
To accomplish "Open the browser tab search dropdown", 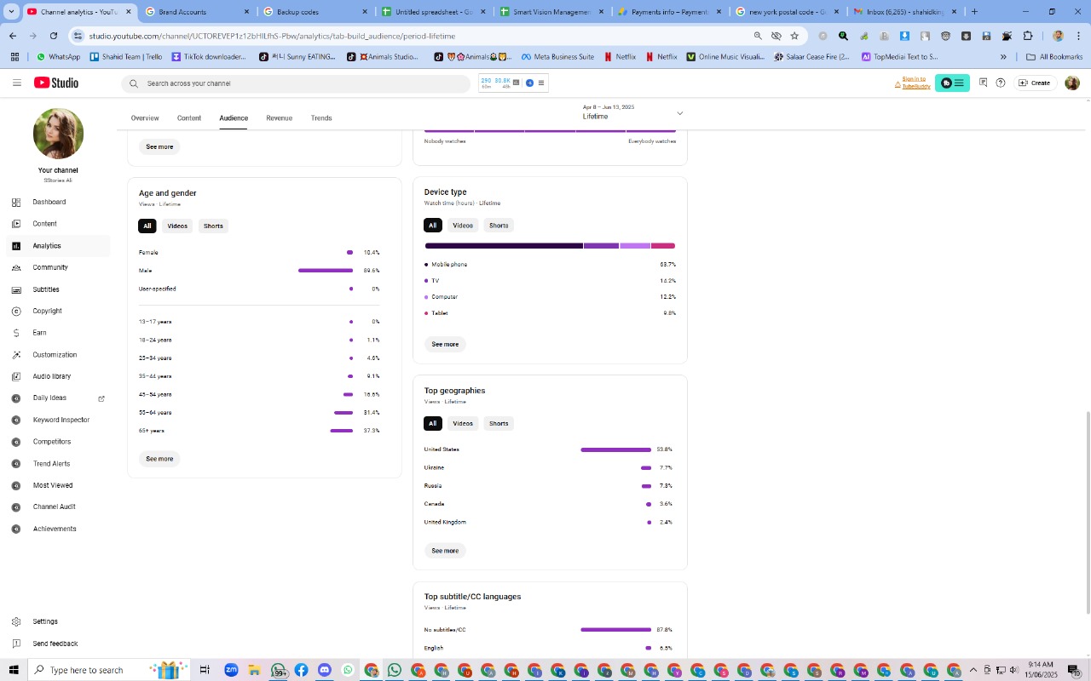I will 12,12.
